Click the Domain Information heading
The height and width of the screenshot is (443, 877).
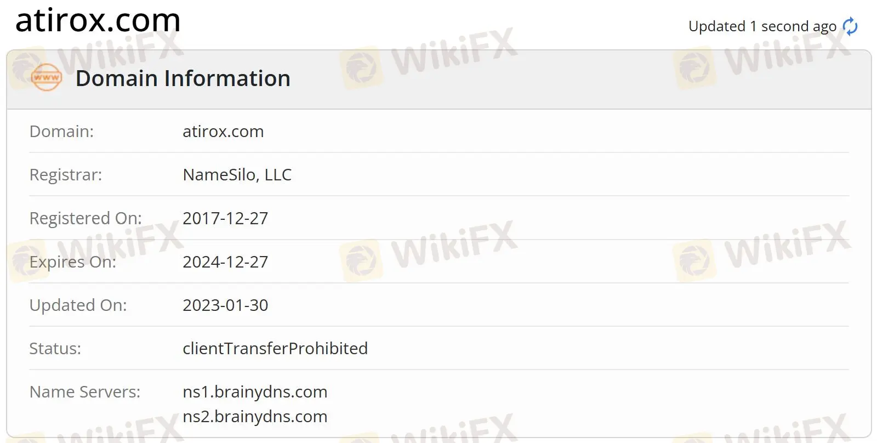click(183, 78)
